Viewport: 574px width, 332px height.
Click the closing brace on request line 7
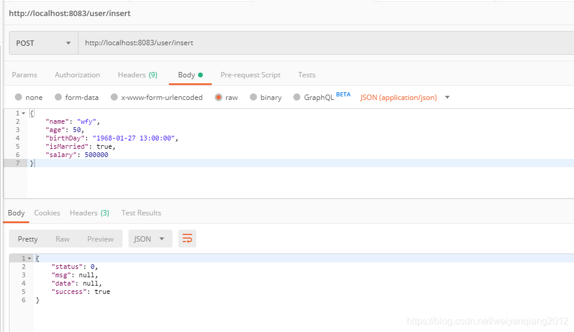click(x=32, y=163)
